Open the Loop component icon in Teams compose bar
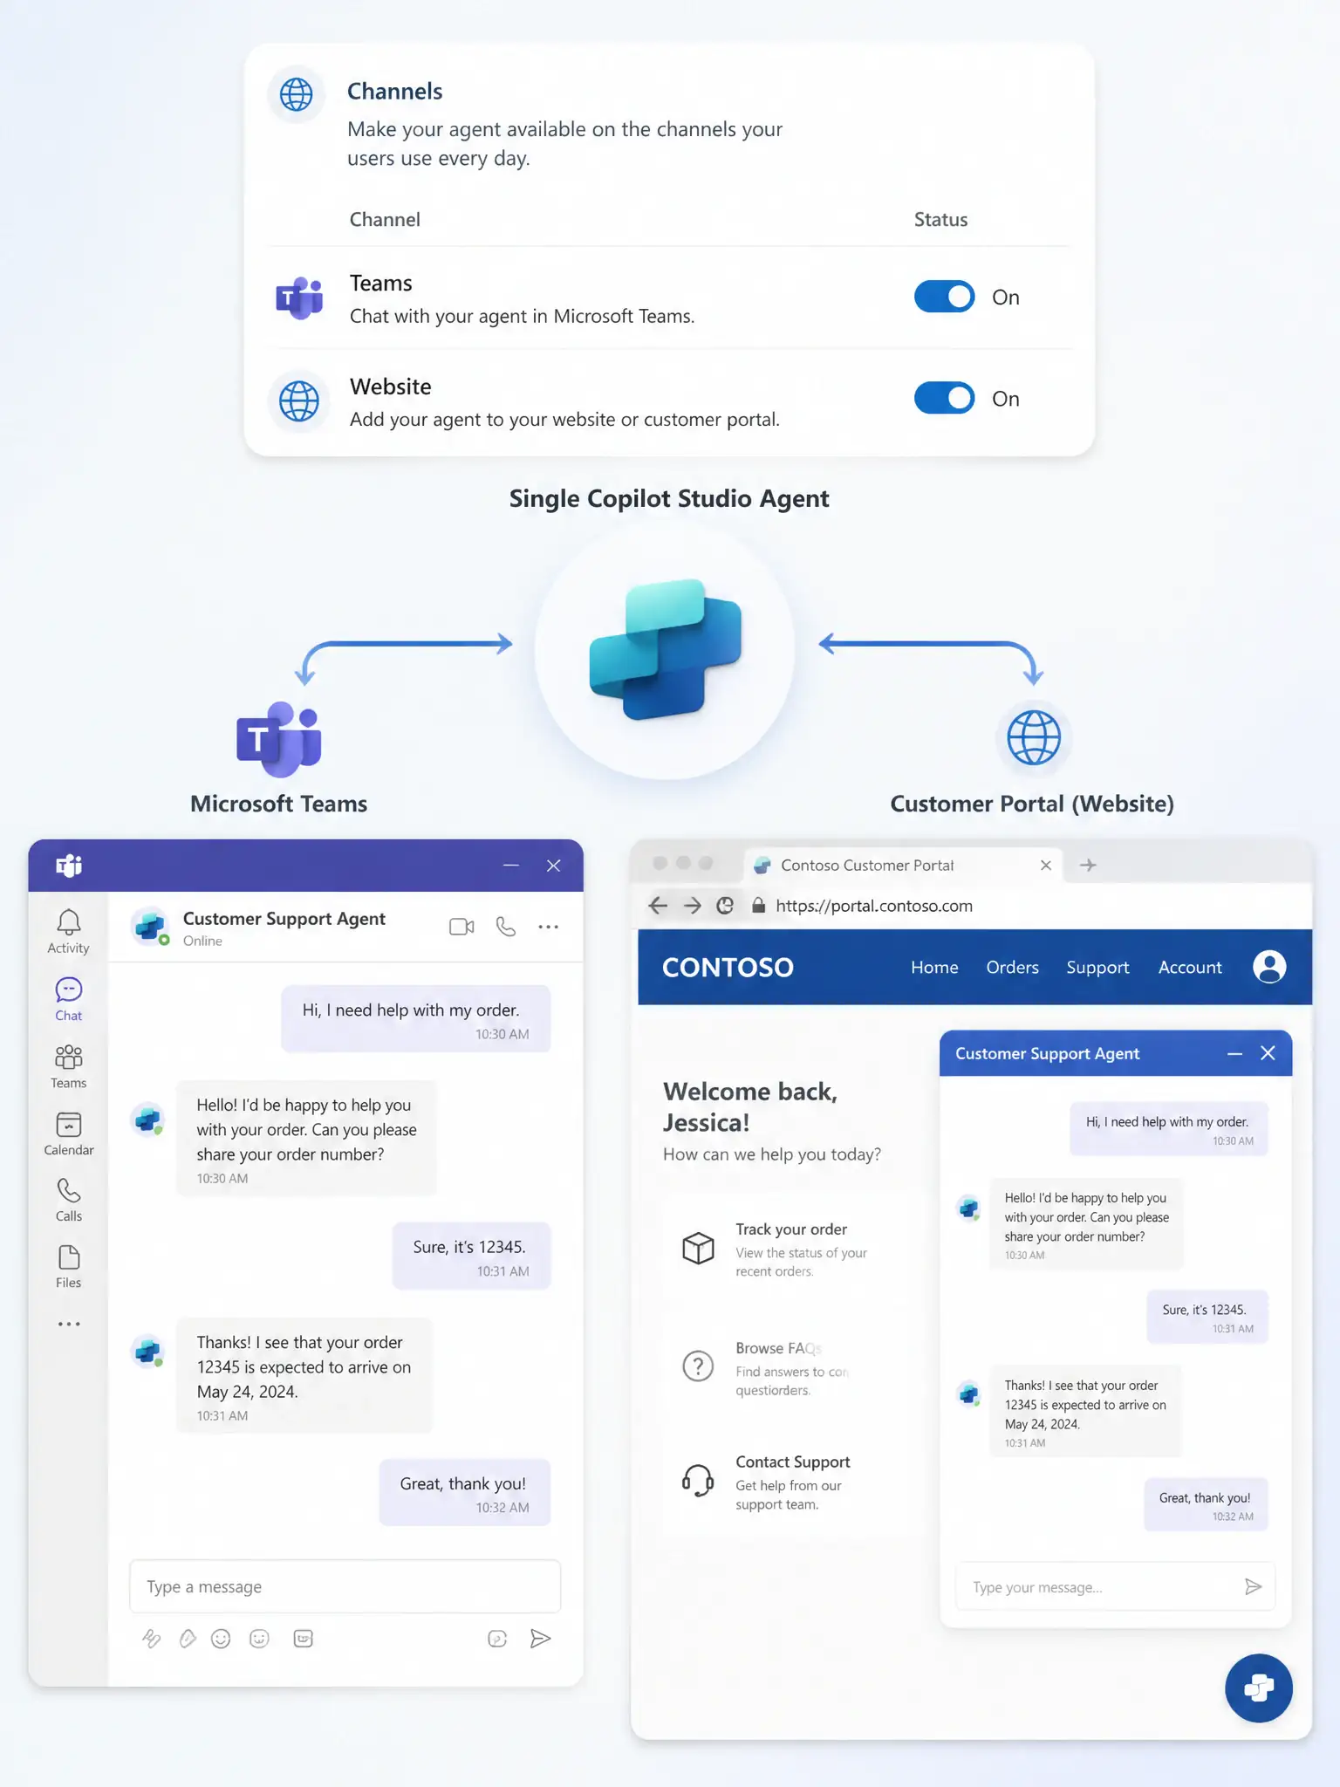1340x1787 pixels. [x=497, y=1639]
